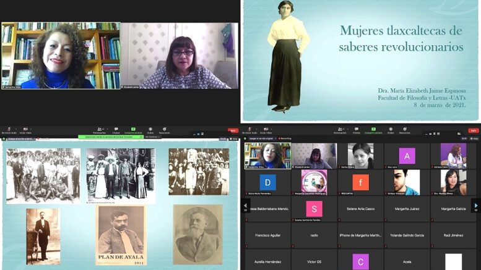The width and height of the screenshot is (481, 270).
Task: Open Participantes panel in right meeting toolbar
Action: 340,130
